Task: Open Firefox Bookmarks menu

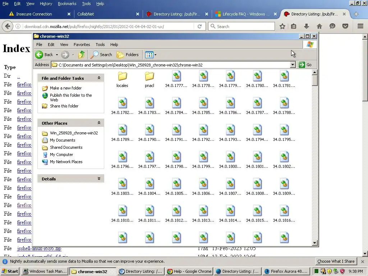Action: (x=67, y=4)
